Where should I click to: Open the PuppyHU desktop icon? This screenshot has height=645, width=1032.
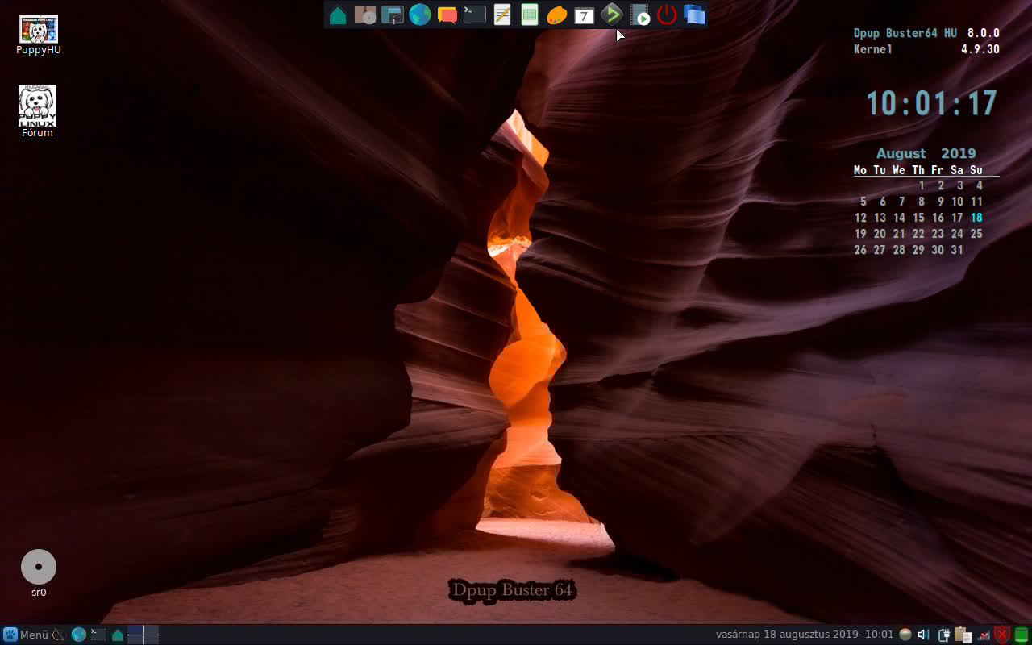38,35
